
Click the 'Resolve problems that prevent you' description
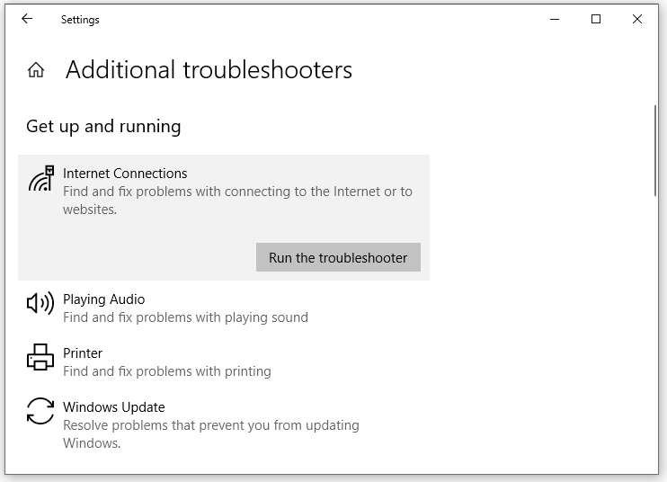(210, 425)
